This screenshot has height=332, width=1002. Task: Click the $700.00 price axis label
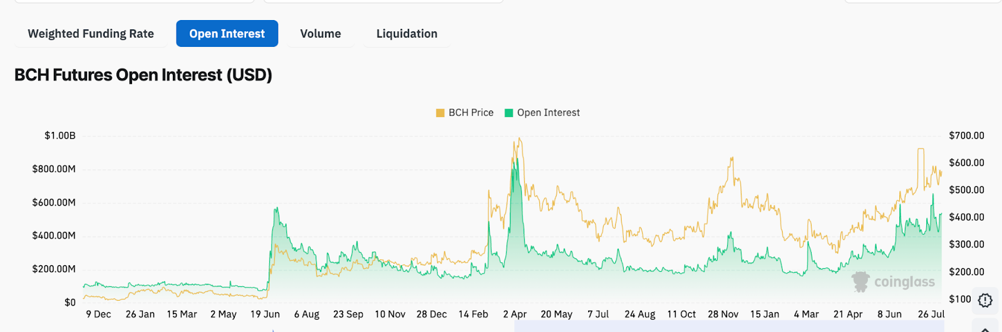tap(966, 136)
